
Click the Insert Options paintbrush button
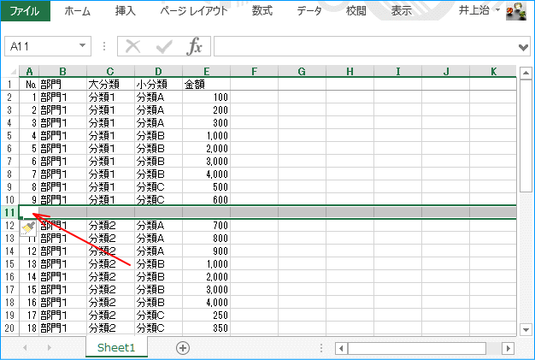tap(27, 227)
